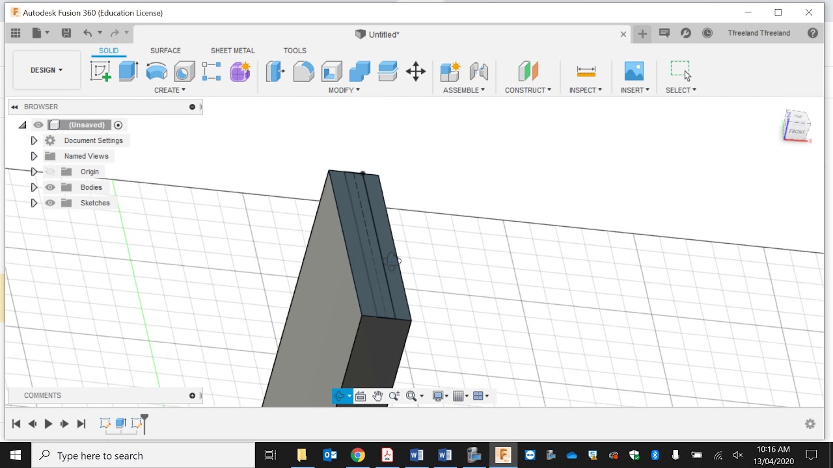Select the Look At tool

[361, 396]
